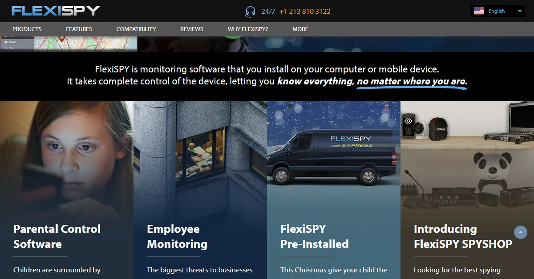Click 'This Christmas give your child the' text

pos(334,270)
